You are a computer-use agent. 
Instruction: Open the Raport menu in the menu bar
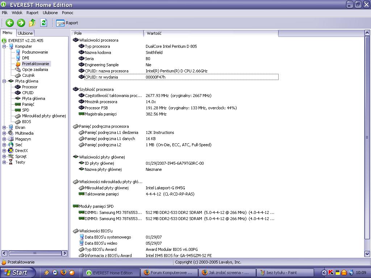point(32,13)
